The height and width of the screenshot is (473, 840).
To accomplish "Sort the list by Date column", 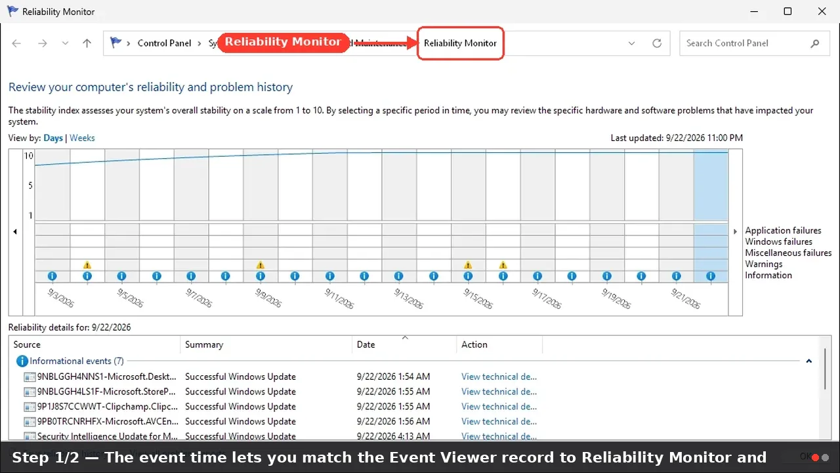I will (x=404, y=344).
